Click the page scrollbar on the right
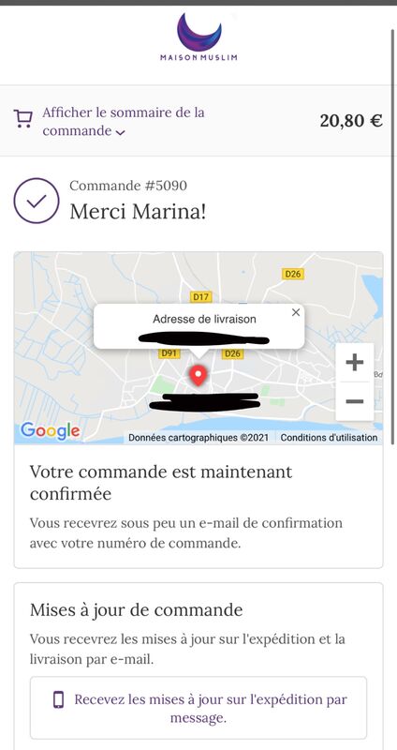Viewport: 397px width, 750px height. [393, 237]
